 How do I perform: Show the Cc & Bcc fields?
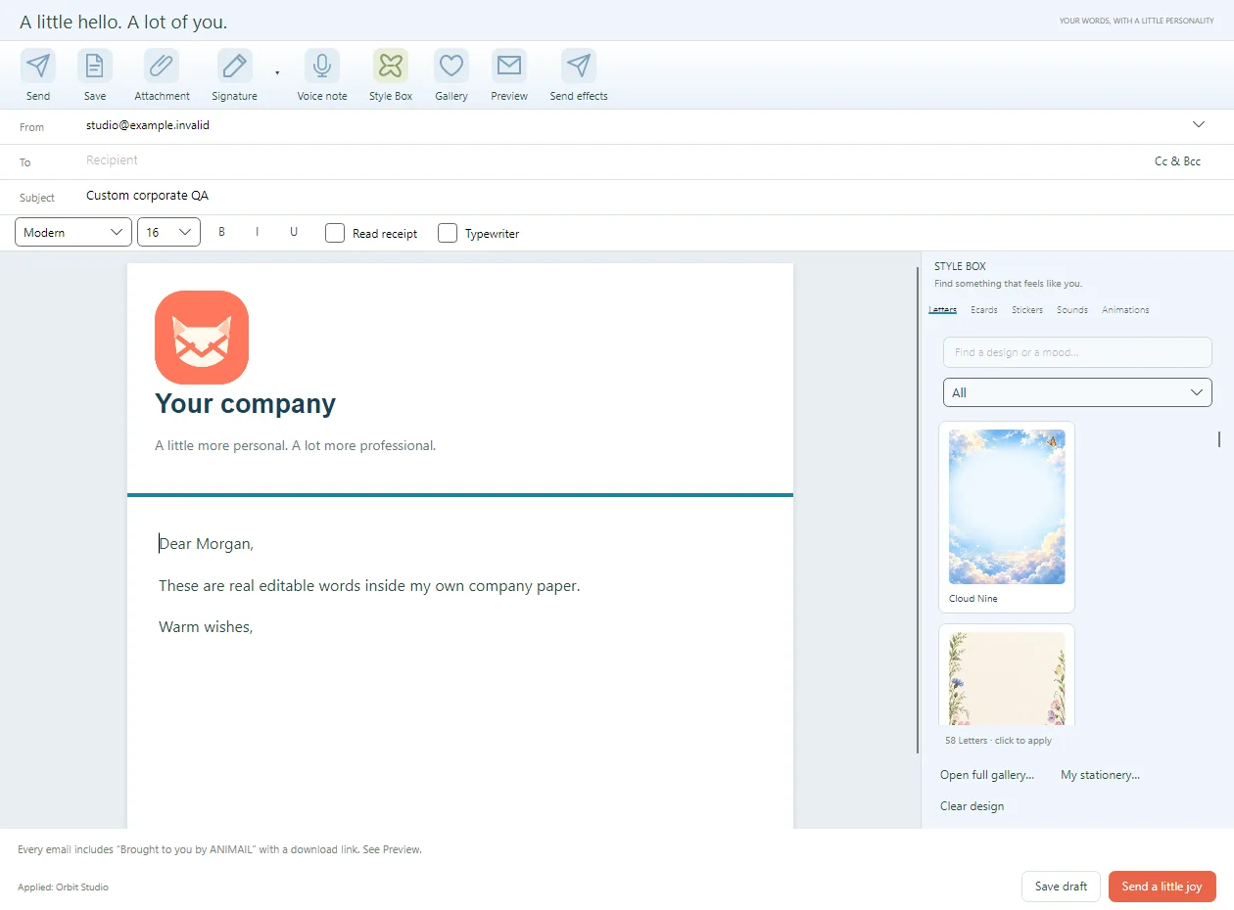click(x=1177, y=161)
